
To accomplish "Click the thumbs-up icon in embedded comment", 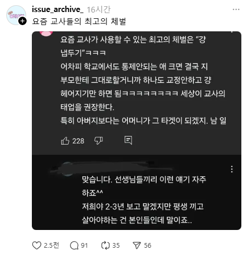I will pos(65,141).
